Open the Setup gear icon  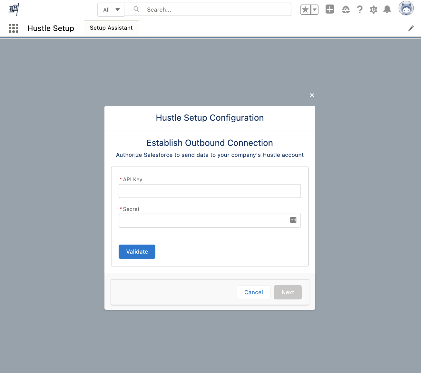point(374,10)
